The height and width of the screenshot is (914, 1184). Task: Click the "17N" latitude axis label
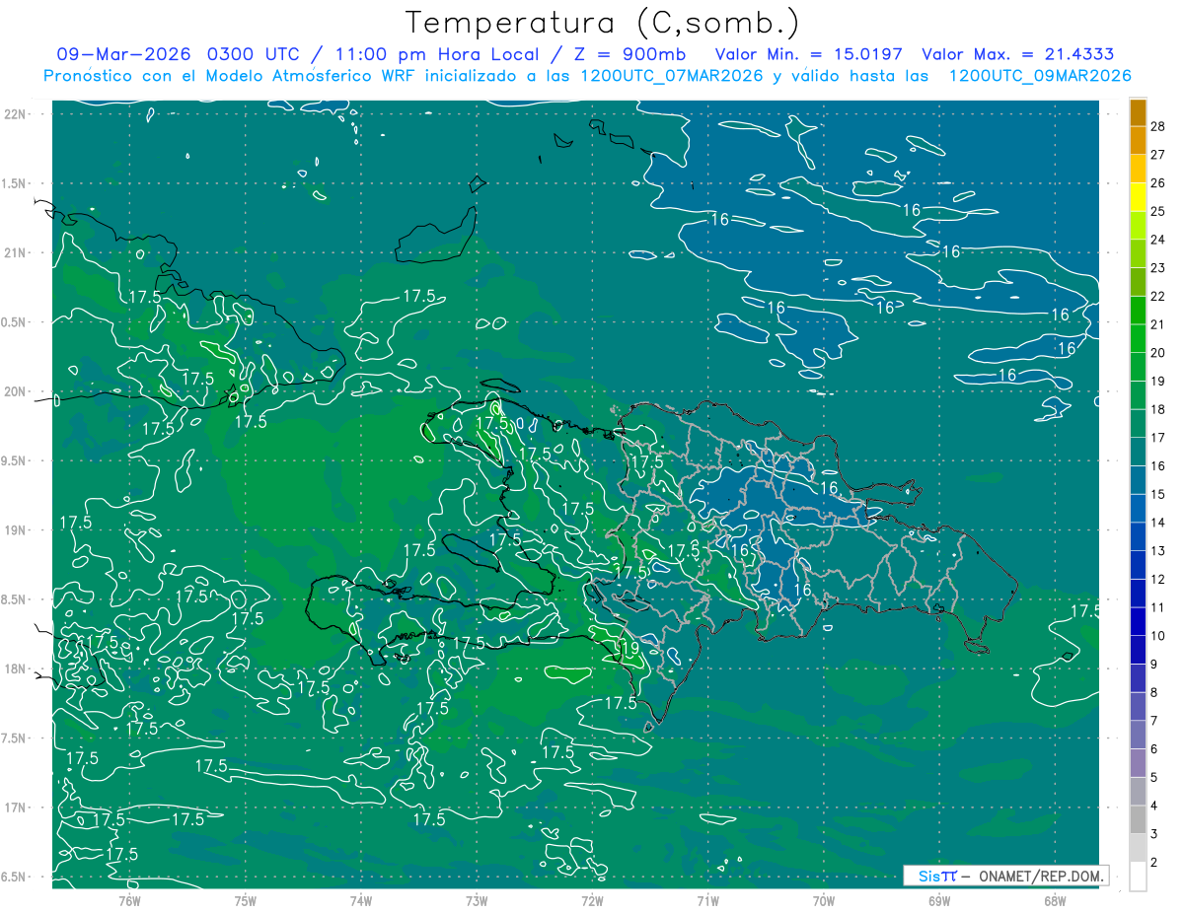pyautogui.click(x=16, y=808)
